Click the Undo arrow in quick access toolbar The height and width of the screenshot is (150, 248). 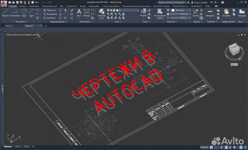tap(37, 2)
